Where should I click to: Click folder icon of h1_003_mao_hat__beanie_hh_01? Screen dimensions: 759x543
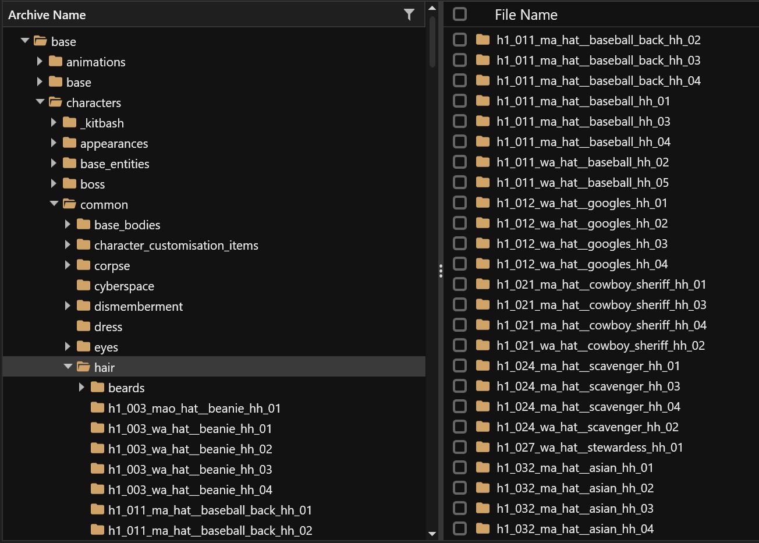tap(98, 408)
